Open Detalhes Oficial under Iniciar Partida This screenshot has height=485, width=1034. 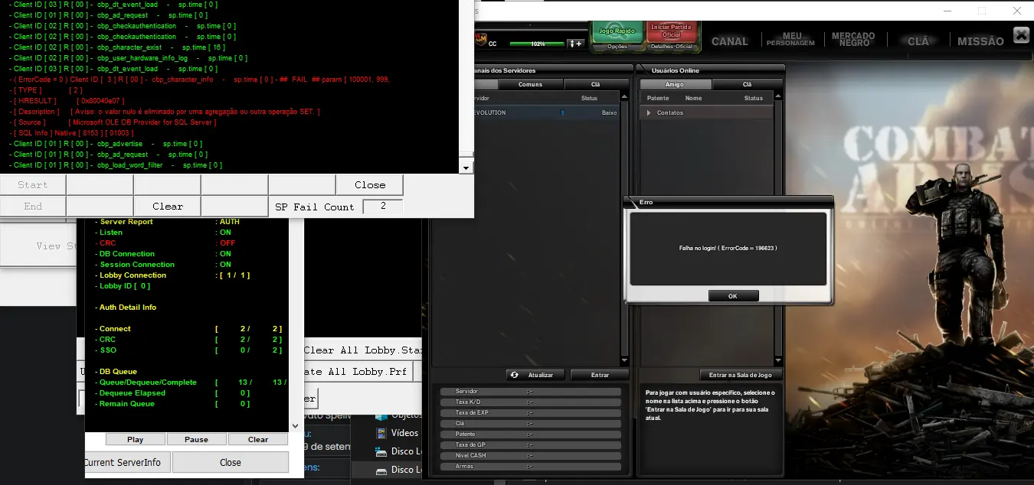point(672,47)
